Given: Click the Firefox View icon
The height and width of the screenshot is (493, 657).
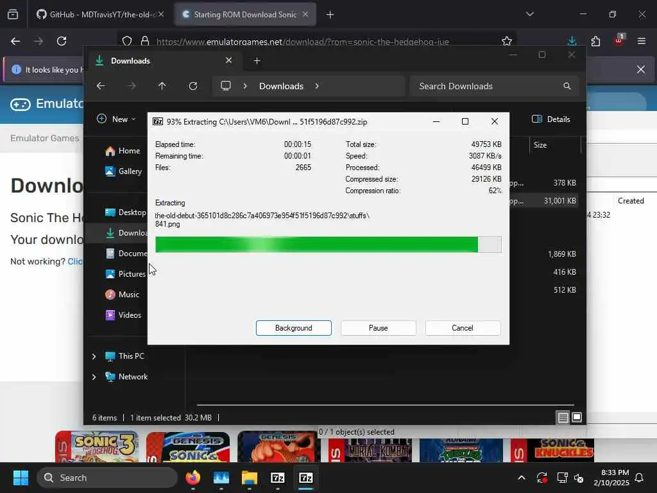Looking at the screenshot, I should 13,15.
